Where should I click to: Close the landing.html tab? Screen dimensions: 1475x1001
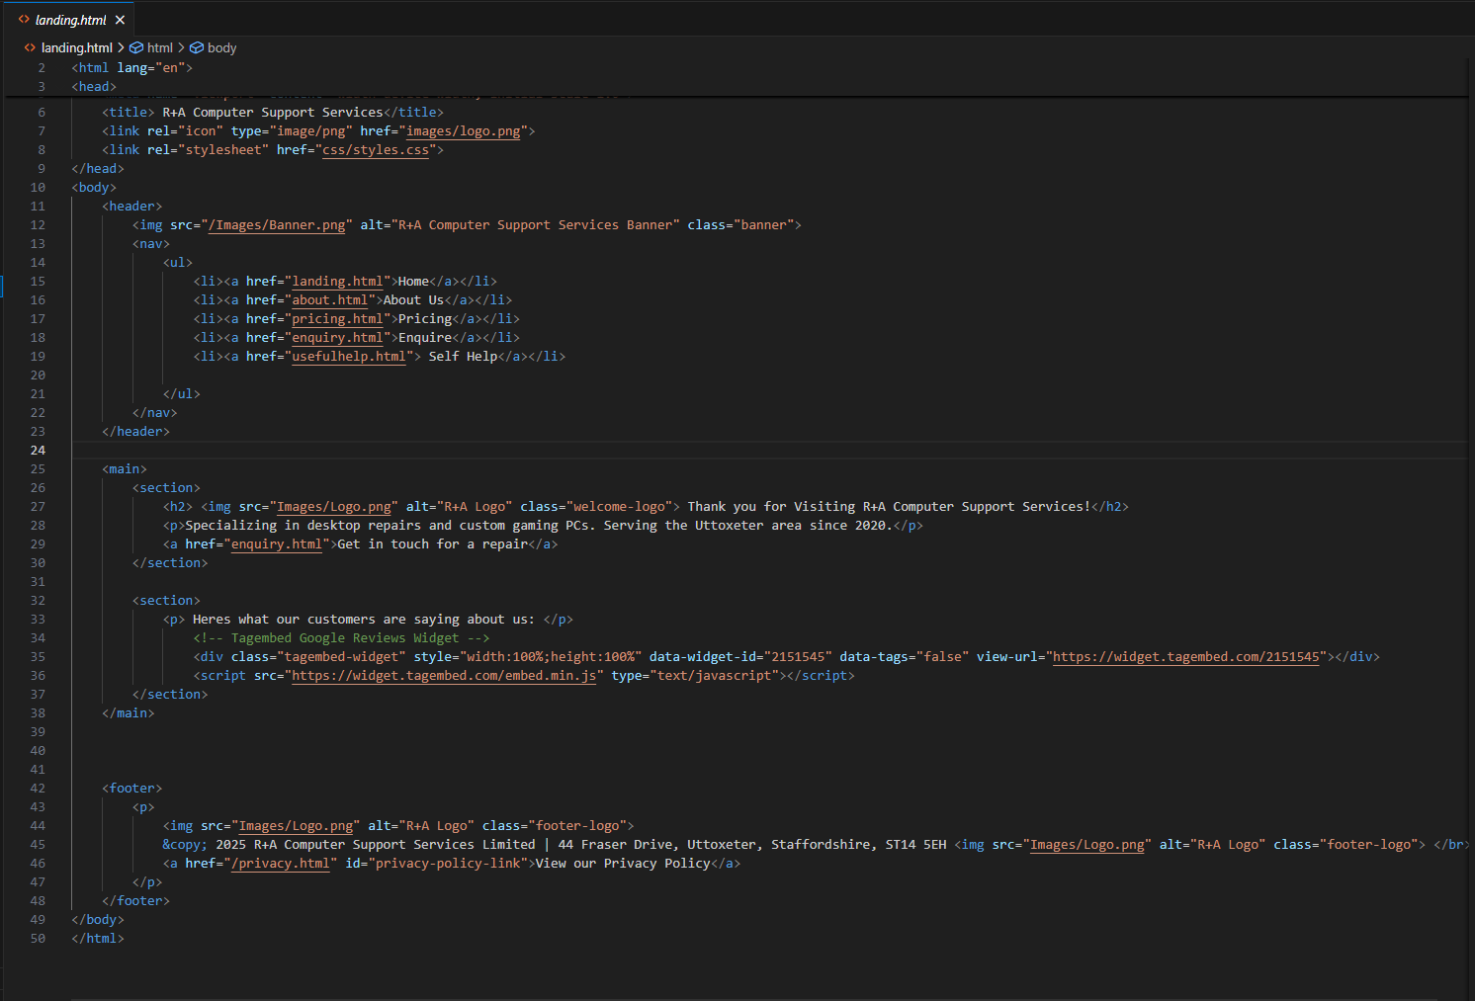click(x=120, y=18)
